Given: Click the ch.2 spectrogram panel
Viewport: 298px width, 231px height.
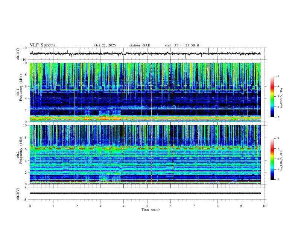Looking at the screenshot, I should pyautogui.click(x=145, y=155).
